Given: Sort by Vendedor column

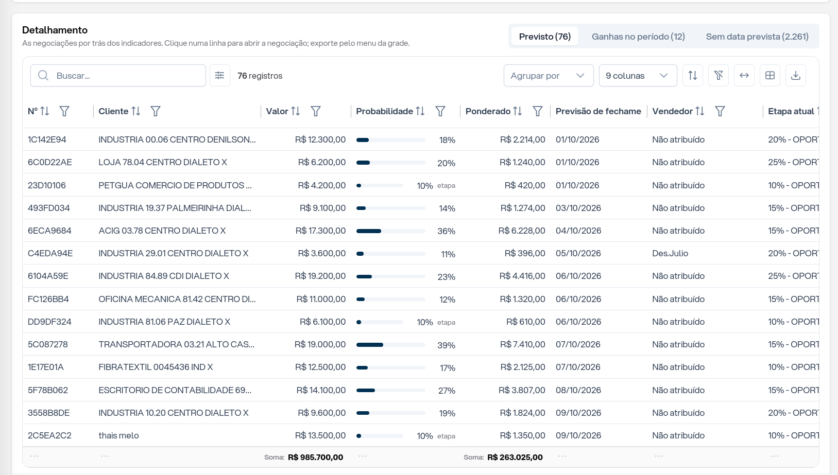Looking at the screenshot, I should coord(699,111).
